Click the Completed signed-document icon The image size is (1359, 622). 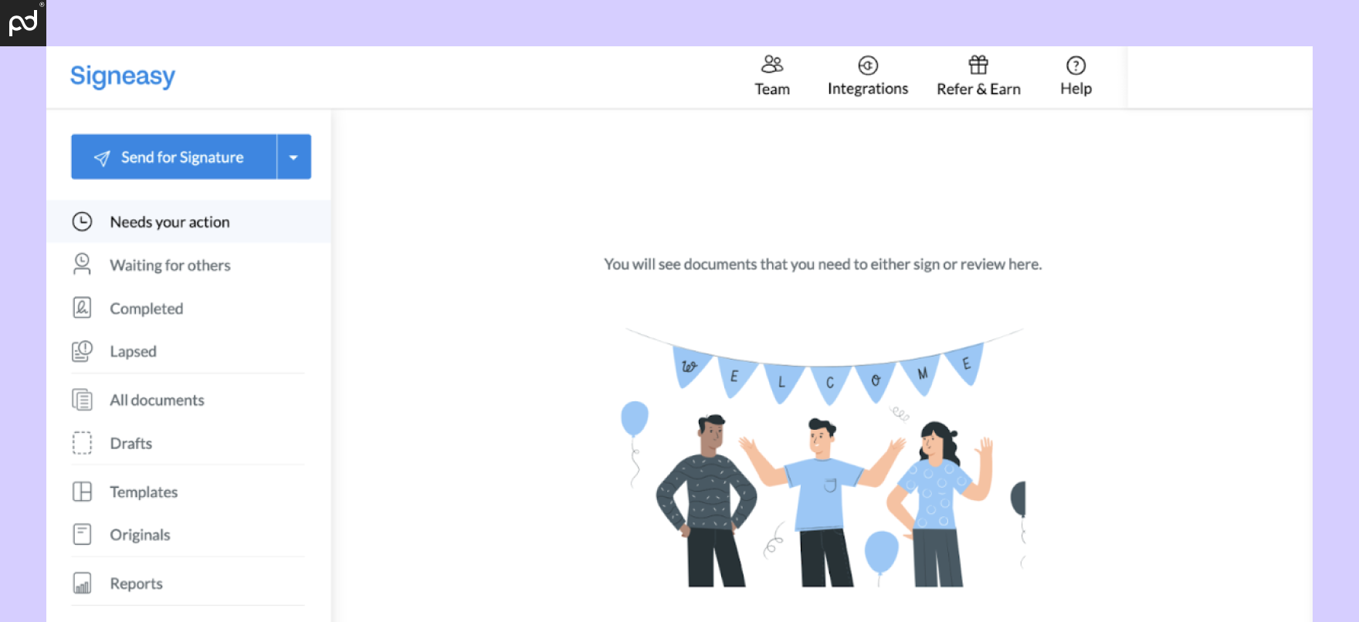(82, 308)
